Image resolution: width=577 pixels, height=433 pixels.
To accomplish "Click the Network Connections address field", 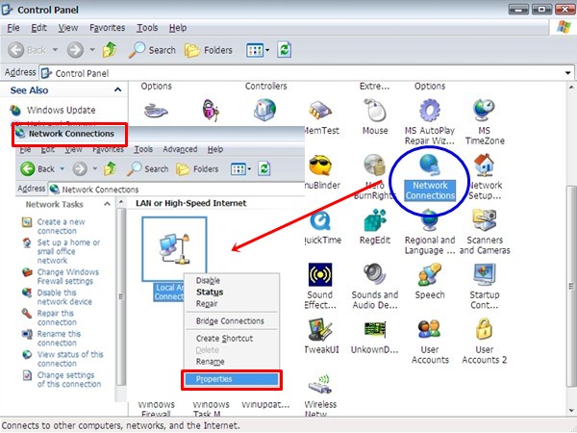I will click(x=177, y=190).
